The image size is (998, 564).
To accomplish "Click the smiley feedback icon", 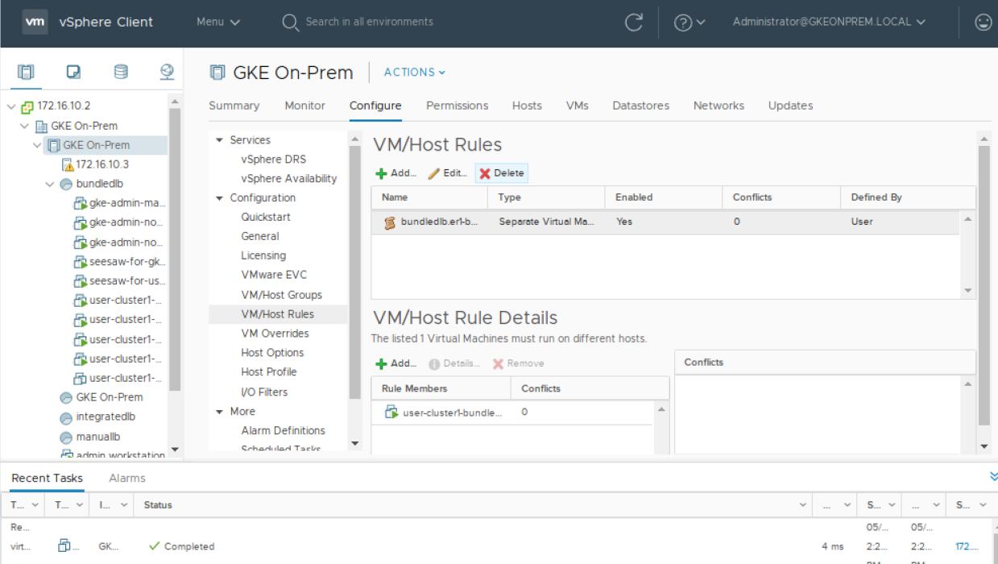I will click(983, 23).
